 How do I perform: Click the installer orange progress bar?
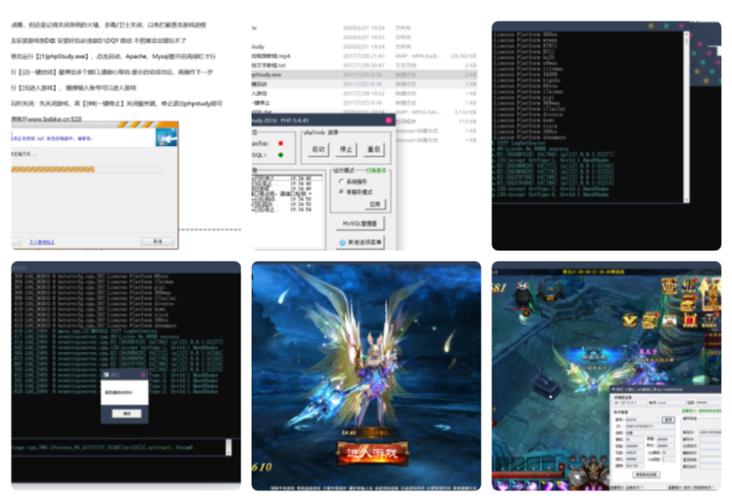(85, 169)
